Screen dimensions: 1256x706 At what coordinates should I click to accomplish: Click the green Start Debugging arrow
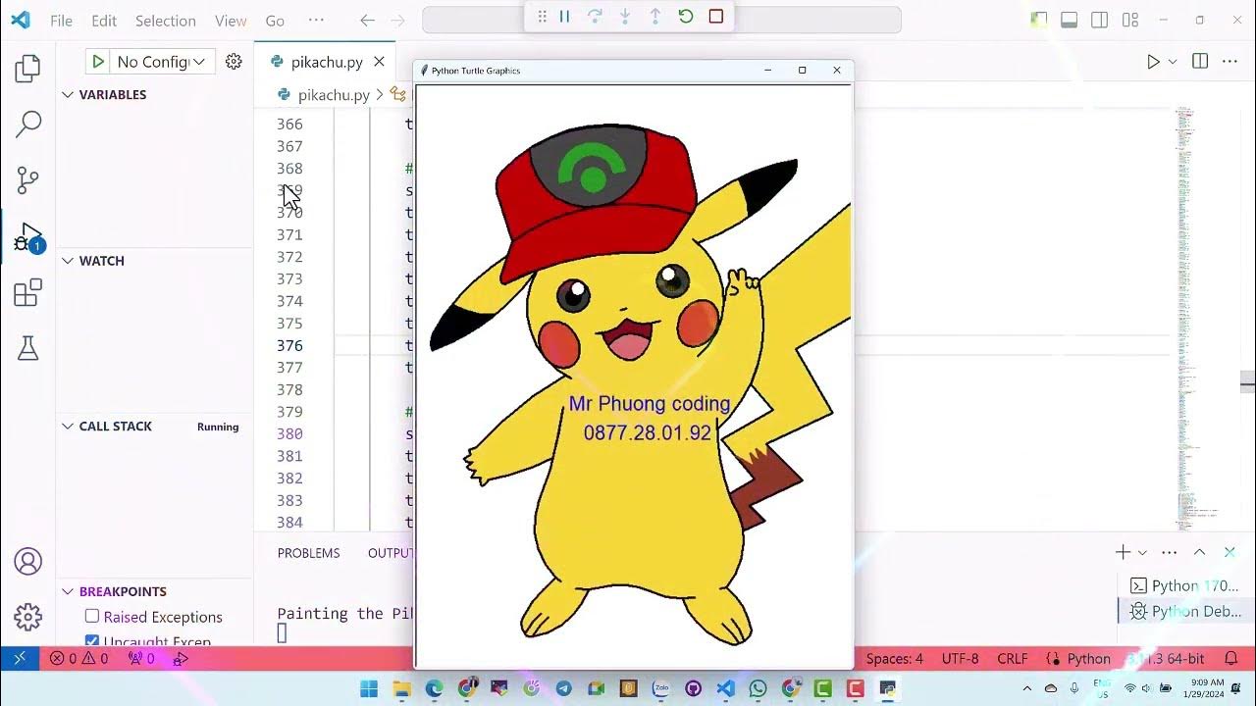point(97,62)
